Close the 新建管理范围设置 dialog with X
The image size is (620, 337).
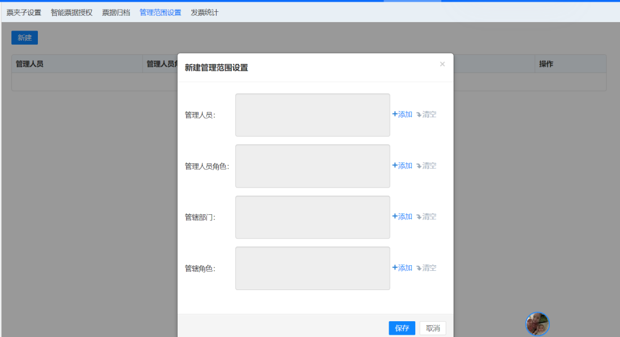[x=442, y=64]
